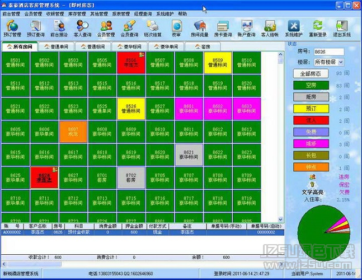Image resolution: width=362 pixels, height=280 pixels.
Task: Open the 系统维护 menu in the menu bar
Action: 165,14
